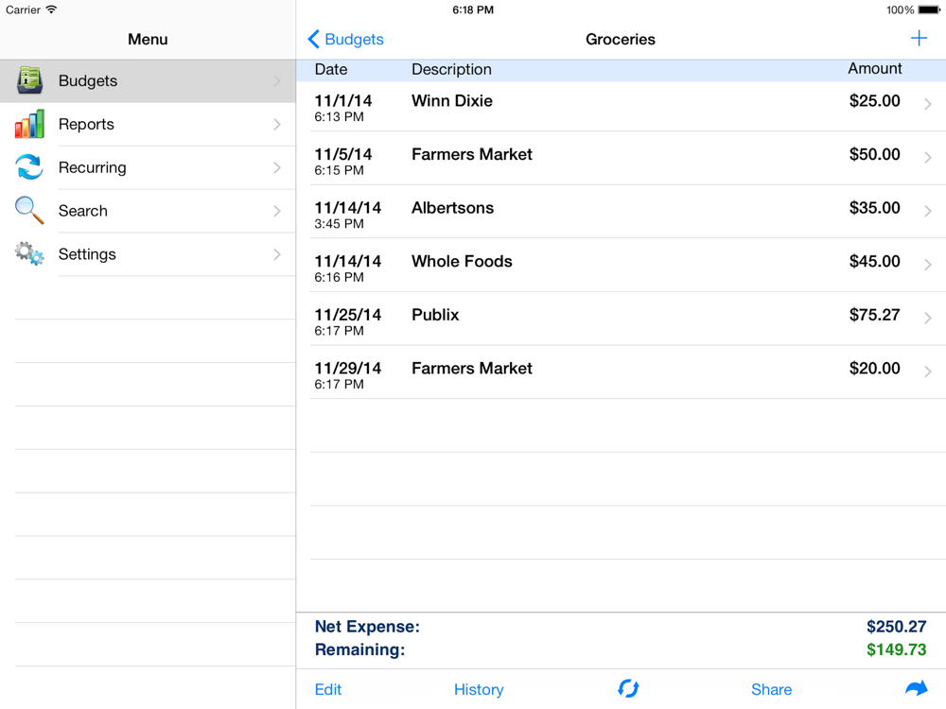This screenshot has height=709, width=946.
Task: Tap the Wi-Fi status icon
Action: pyautogui.click(x=51, y=9)
